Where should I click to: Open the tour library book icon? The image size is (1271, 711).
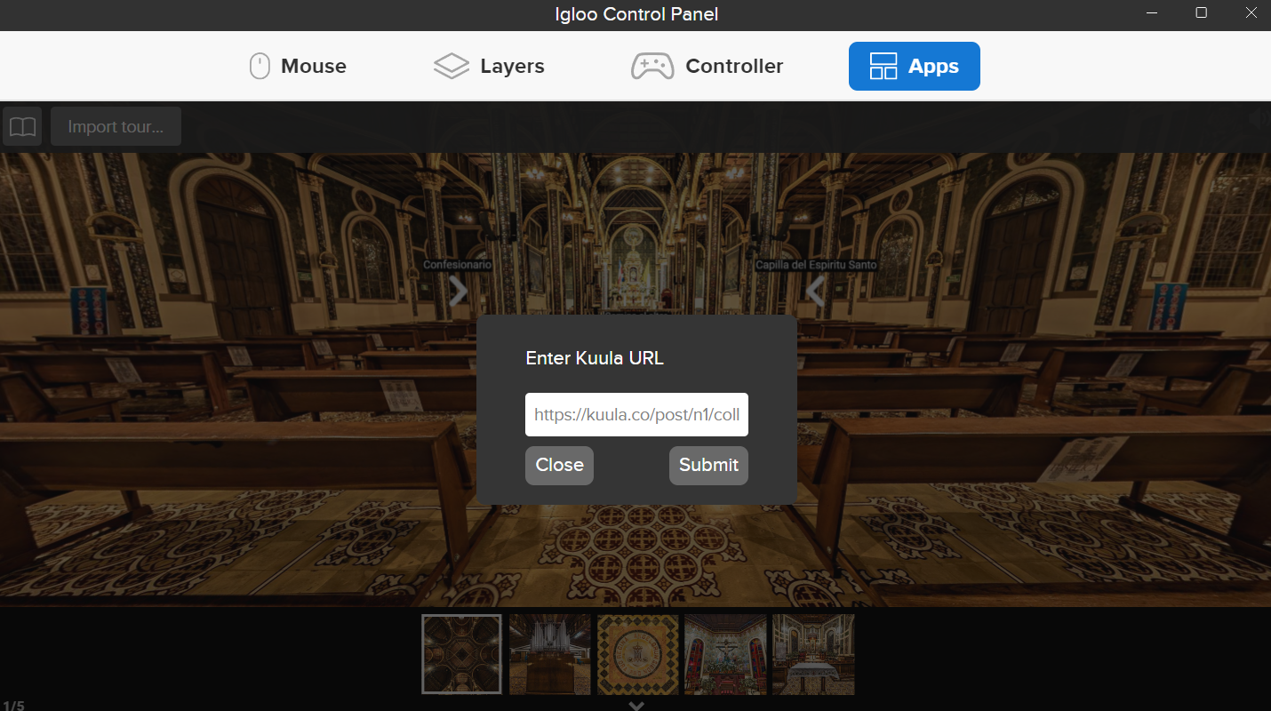coord(21,125)
